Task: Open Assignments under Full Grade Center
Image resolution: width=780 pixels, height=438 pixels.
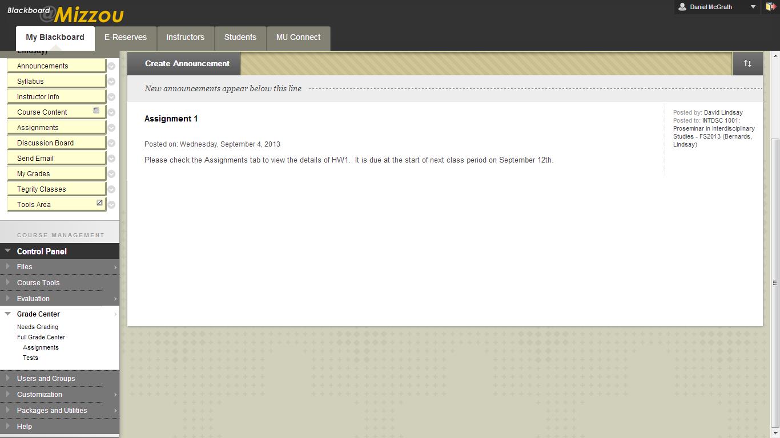Action: [x=41, y=347]
